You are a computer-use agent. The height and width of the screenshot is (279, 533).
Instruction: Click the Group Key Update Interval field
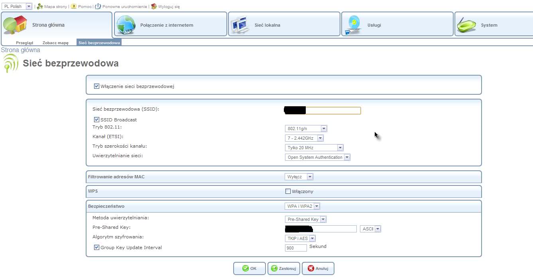pos(296,248)
